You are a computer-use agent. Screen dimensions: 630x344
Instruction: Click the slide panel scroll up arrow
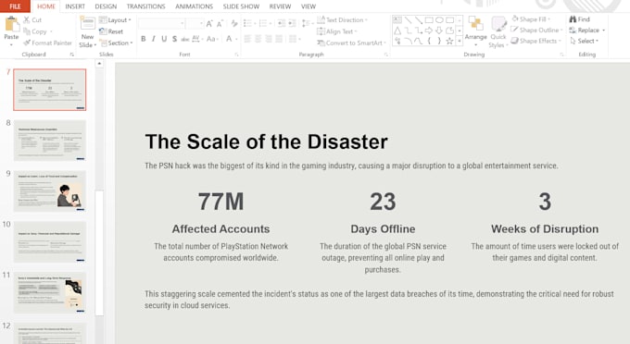99,64
